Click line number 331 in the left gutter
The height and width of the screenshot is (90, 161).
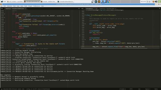pos(2,28)
